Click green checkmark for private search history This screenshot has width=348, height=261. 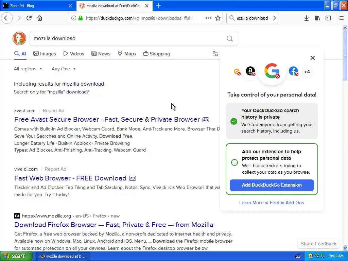click(234, 121)
